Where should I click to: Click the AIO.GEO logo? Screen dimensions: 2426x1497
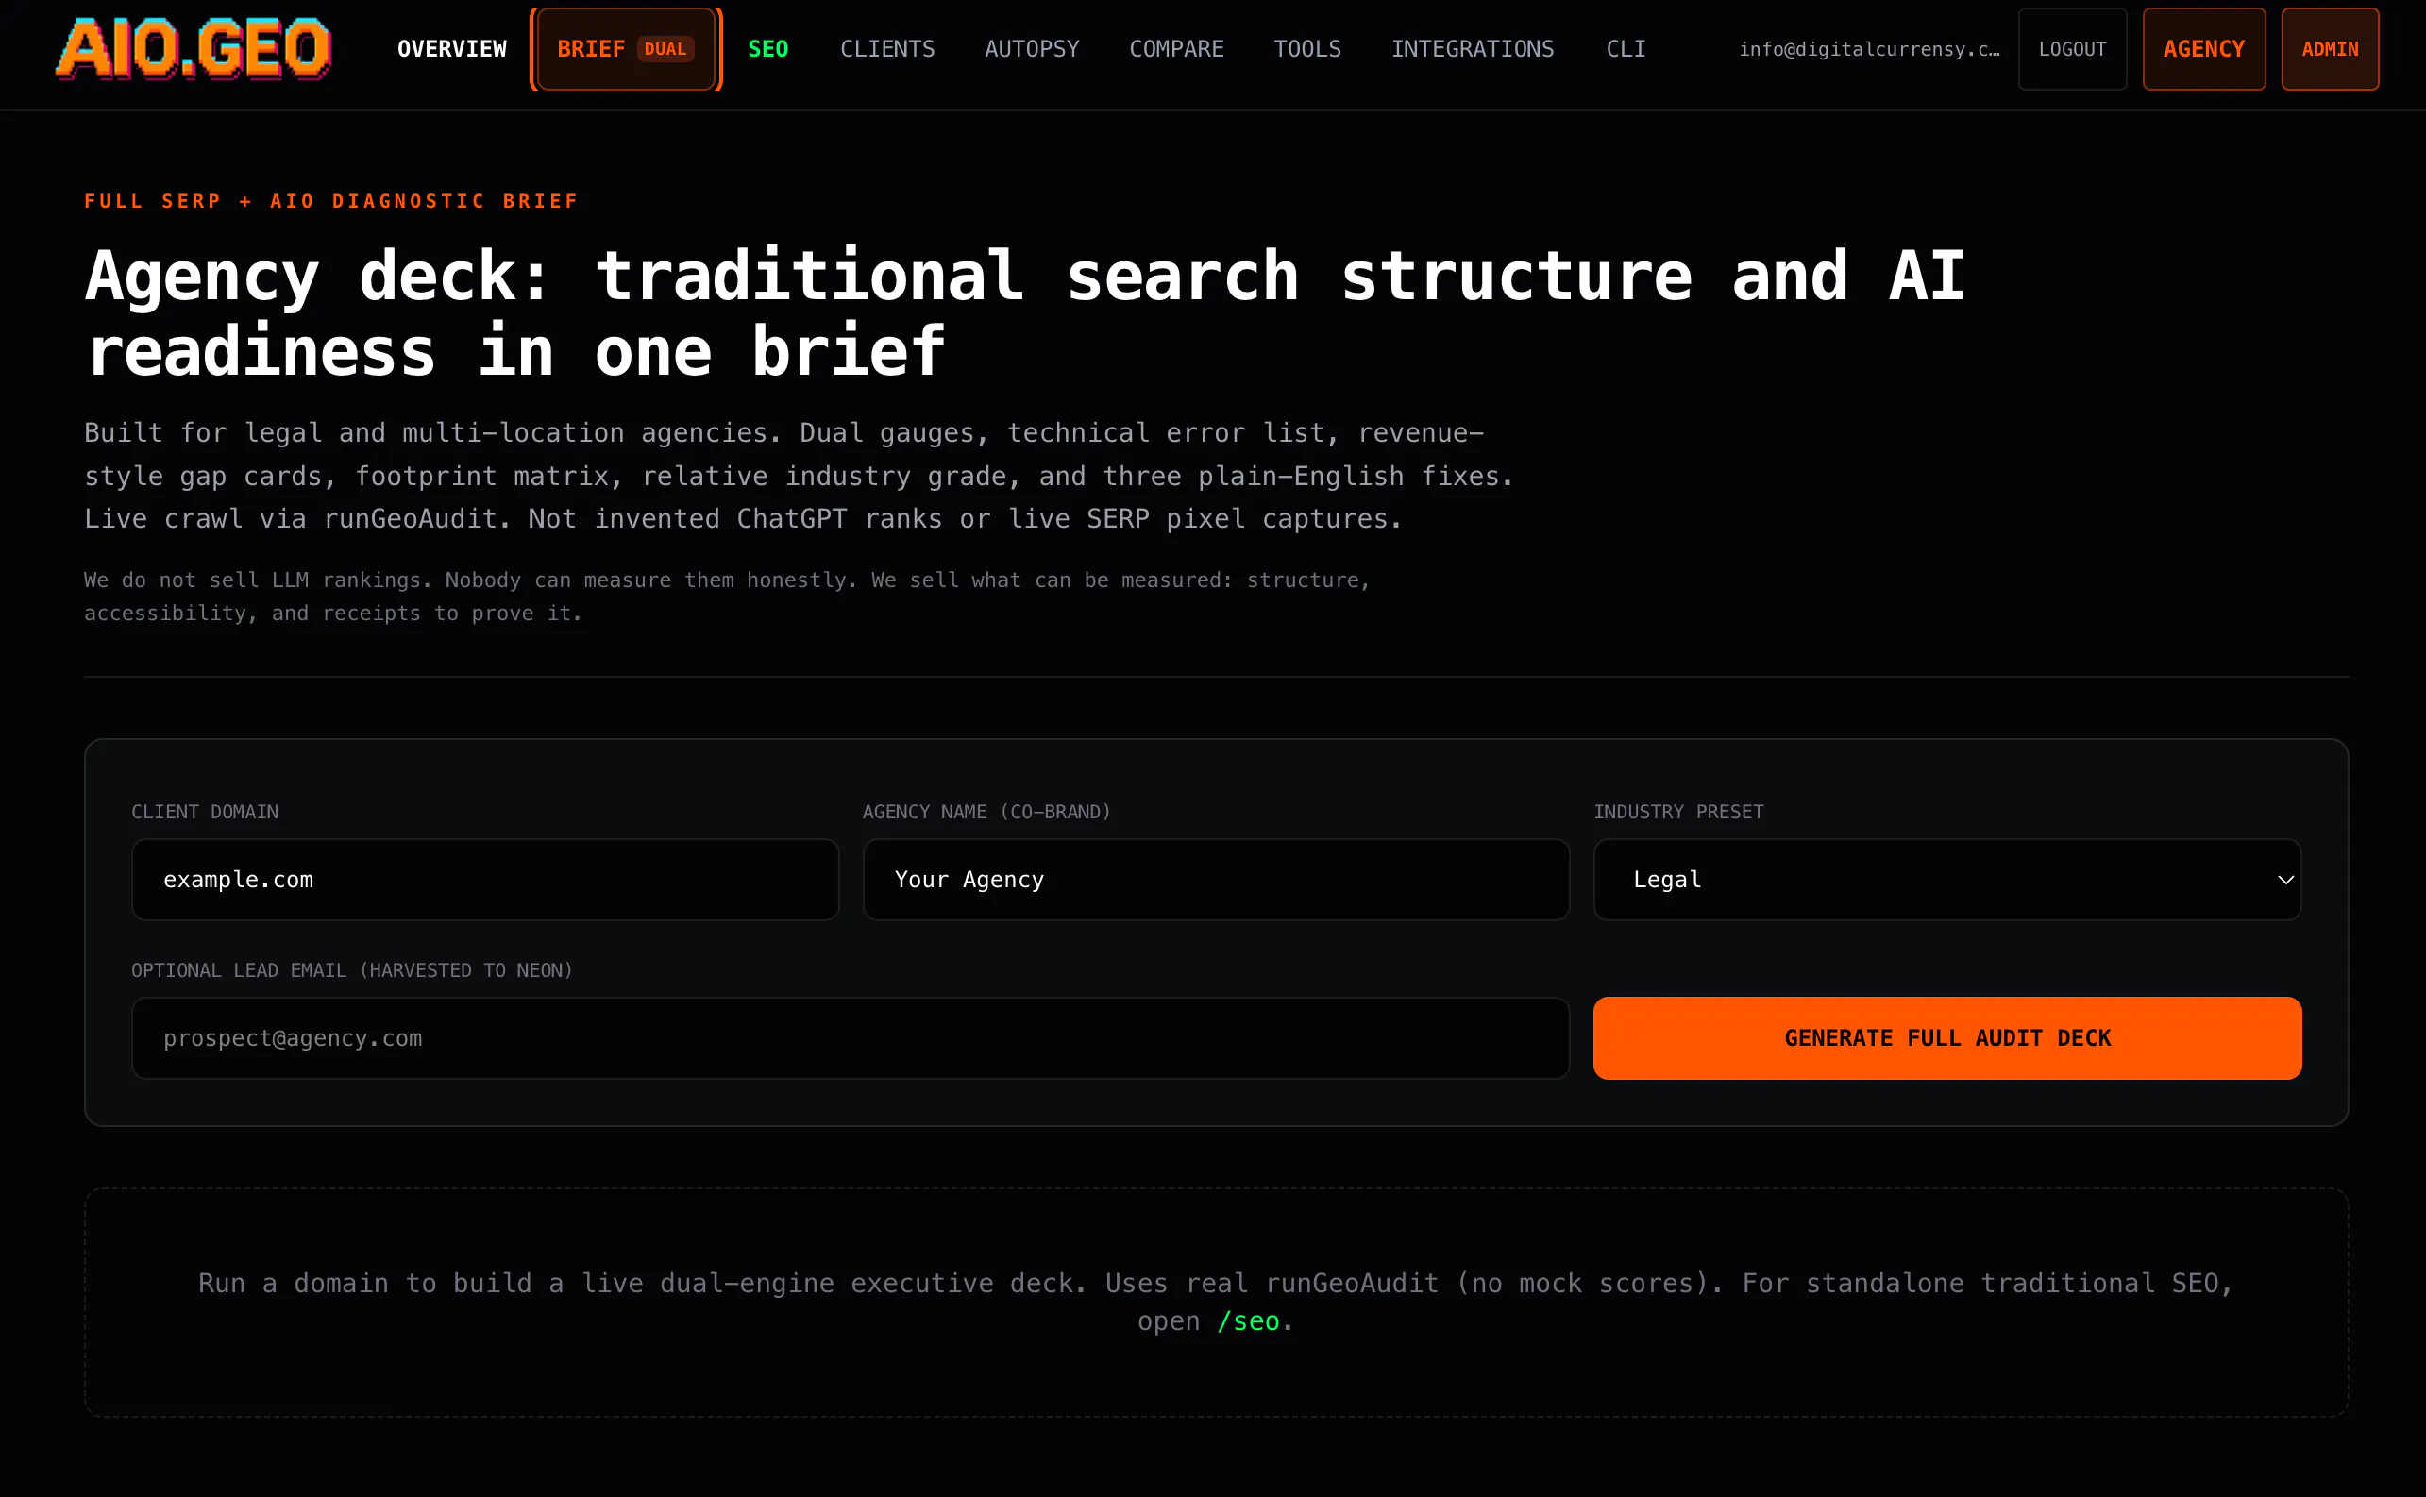point(194,48)
